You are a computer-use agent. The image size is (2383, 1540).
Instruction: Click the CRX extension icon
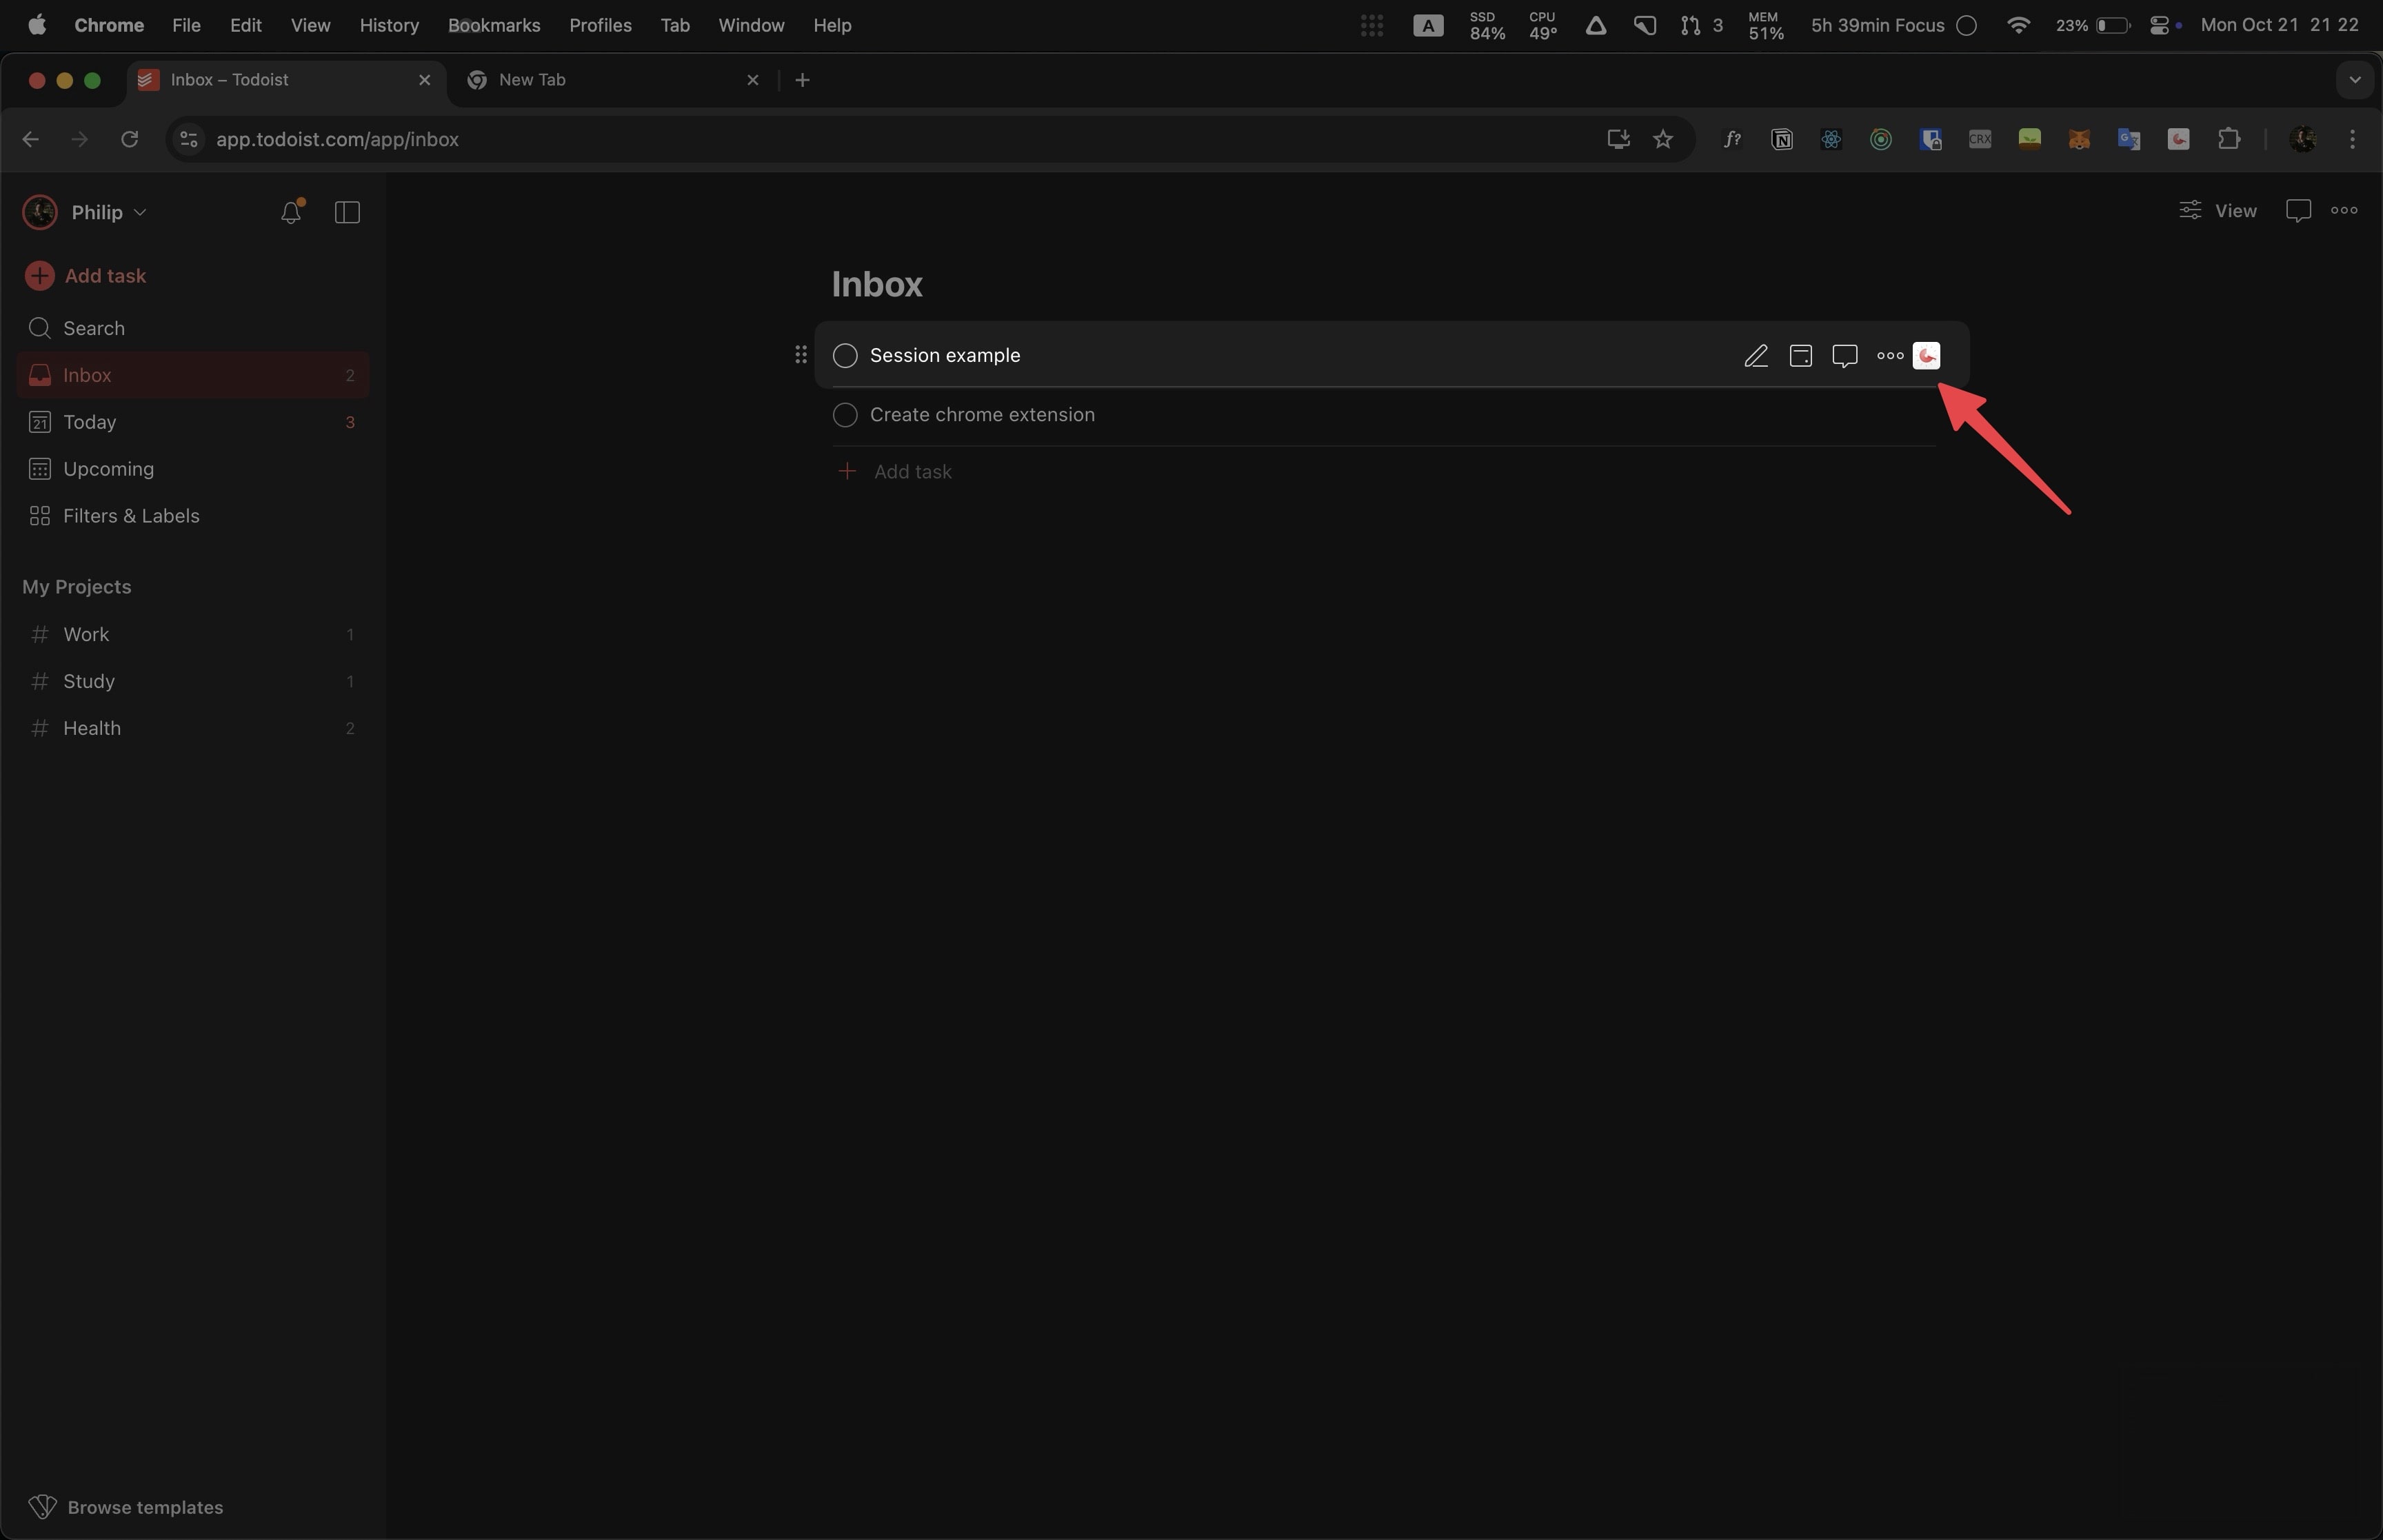click(x=1980, y=139)
